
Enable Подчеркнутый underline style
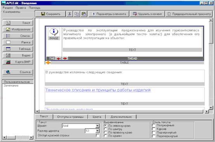(154, 132)
